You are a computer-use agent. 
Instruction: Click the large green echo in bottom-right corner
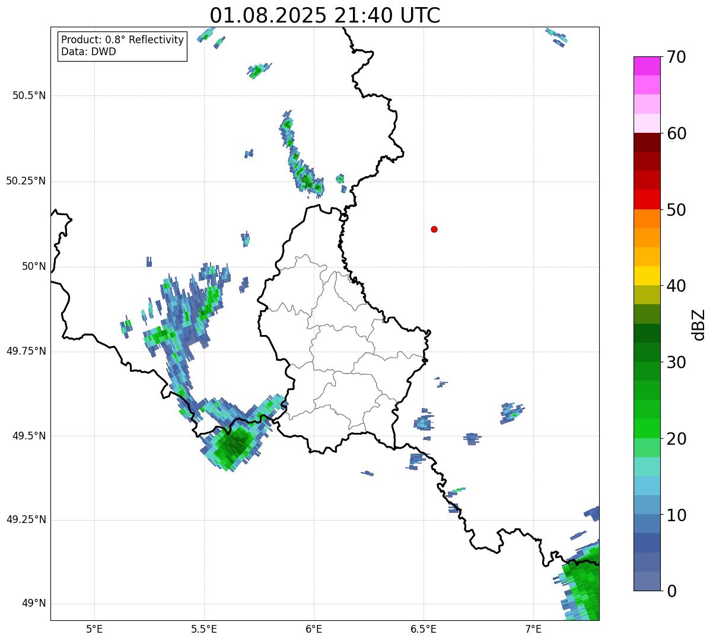(580, 582)
